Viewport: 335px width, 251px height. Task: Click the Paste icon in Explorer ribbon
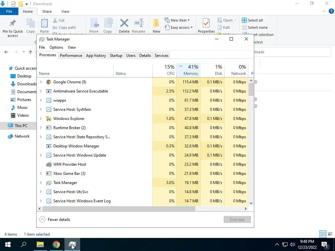pyautogui.click(x=44, y=23)
